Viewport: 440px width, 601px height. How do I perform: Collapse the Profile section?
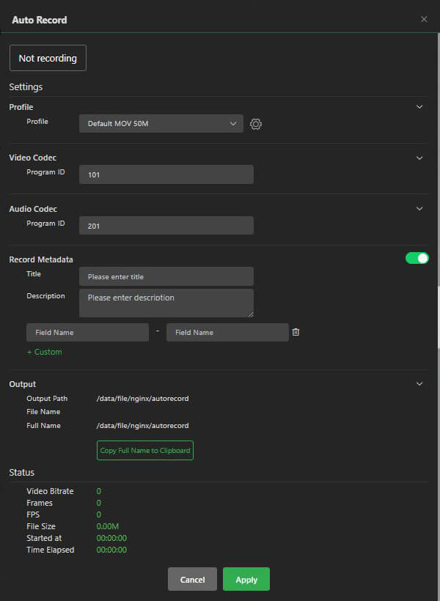click(419, 106)
